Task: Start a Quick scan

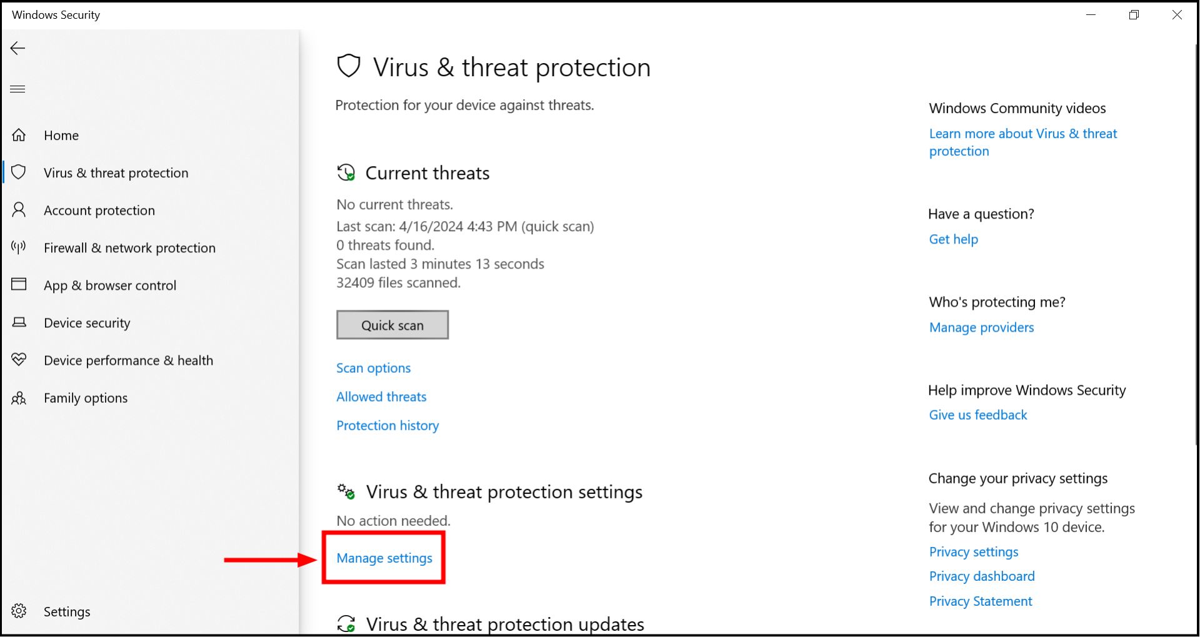Action: pyautogui.click(x=392, y=325)
